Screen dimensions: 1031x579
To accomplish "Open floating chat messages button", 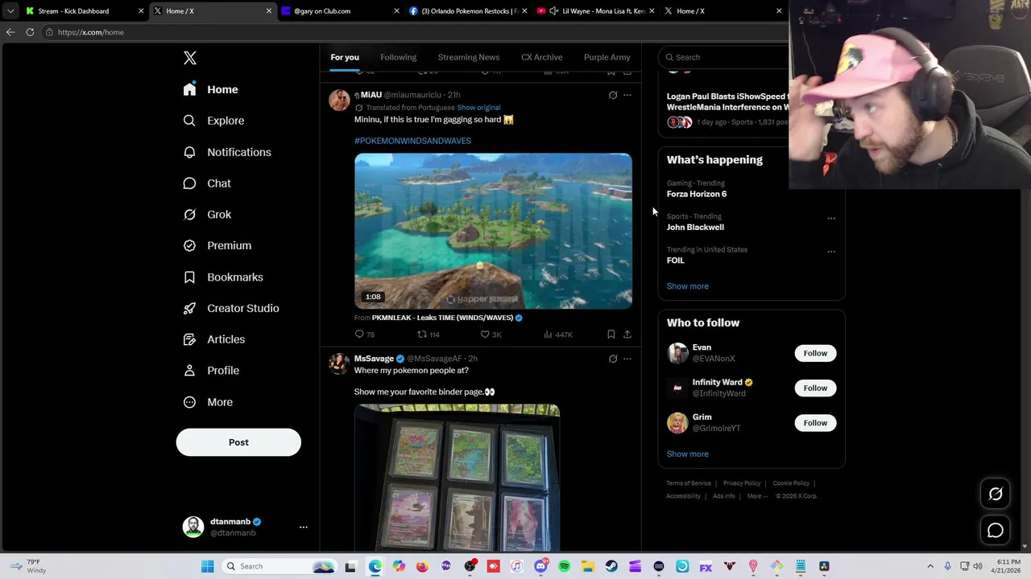I will [996, 531].
